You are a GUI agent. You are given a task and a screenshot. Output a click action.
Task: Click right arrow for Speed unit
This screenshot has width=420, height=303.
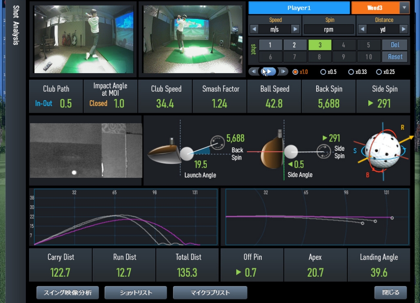(295, 29)
